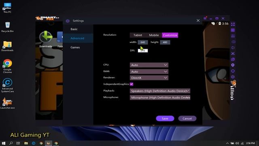This screenshot has height=146, width=259.
Task: Expand the RAM dropdown
Action: coord(149,71)
